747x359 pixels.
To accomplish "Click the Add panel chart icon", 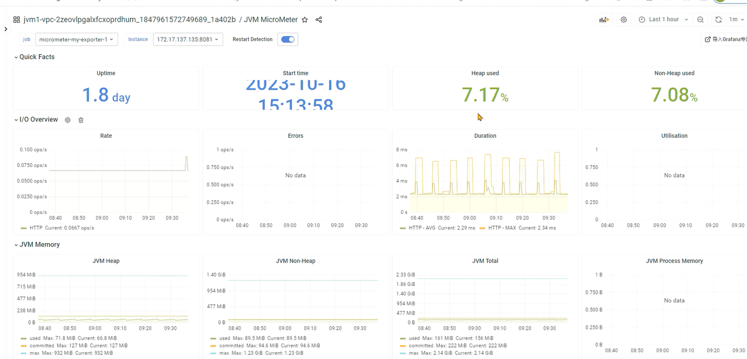I will tap(604, 20).
